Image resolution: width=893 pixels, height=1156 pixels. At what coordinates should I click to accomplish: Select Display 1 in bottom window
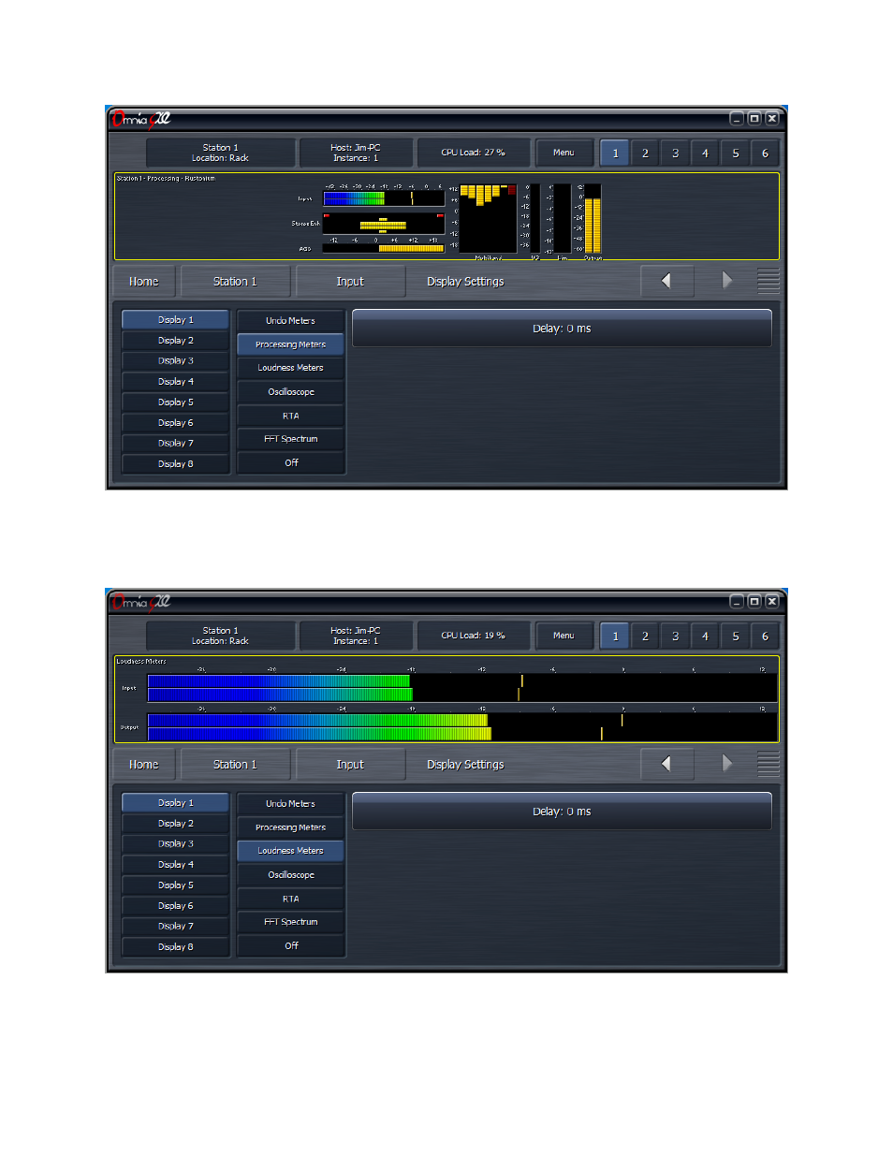coord(176,803)
